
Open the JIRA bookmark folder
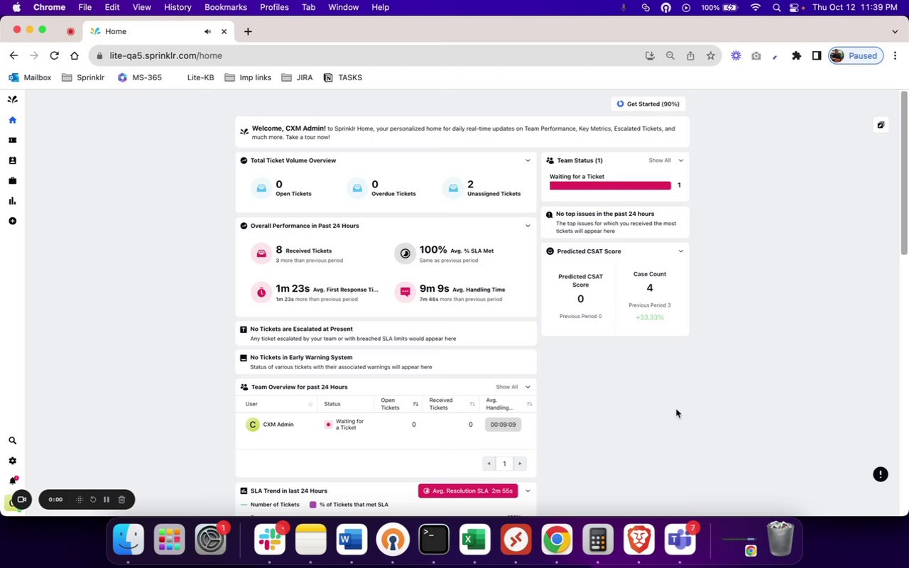[x=297, y=77]
